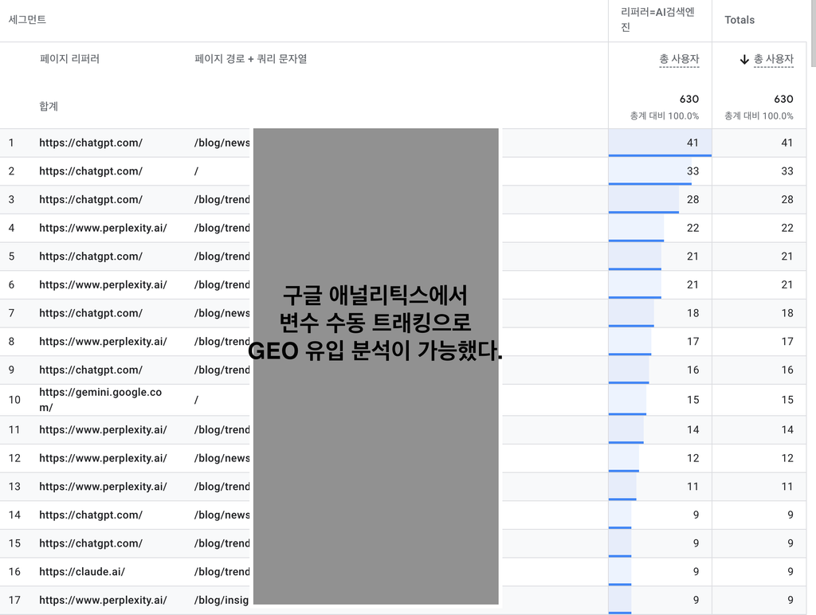This screenshot has width=816, height=615.
Task: Click row 9 referrer https://chatgpt.com/
Action: point(91,370)
